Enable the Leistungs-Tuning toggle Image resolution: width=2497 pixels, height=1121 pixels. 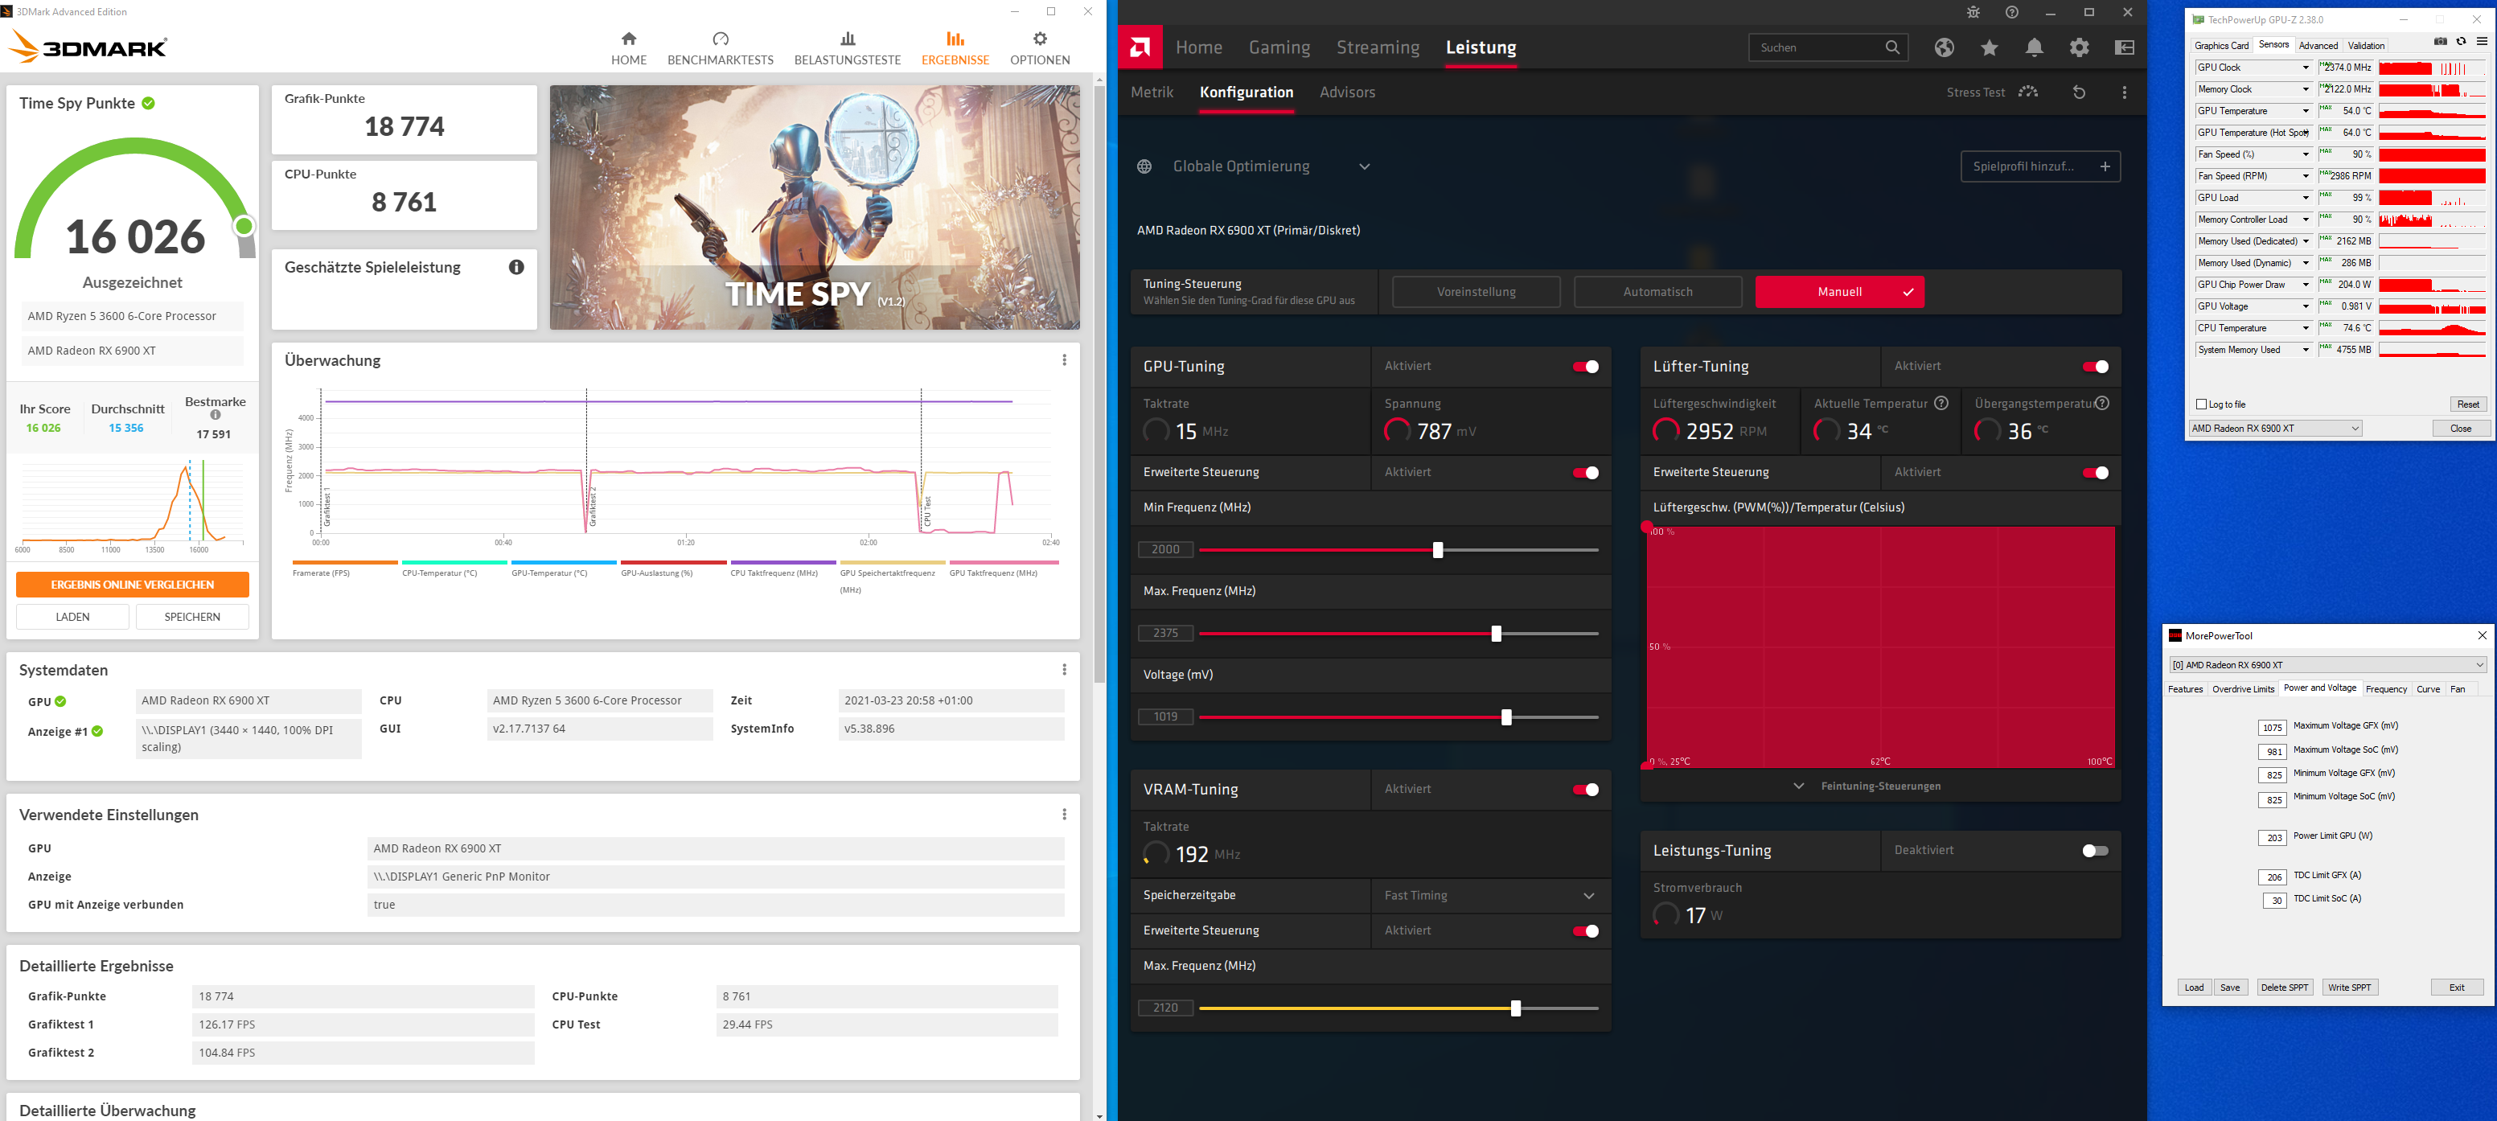tap(2095, 851)
